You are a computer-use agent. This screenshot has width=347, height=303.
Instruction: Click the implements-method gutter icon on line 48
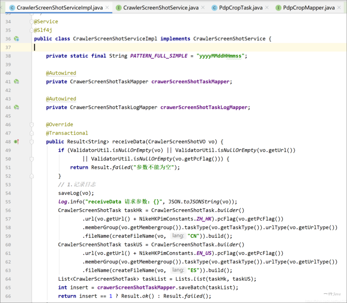[x=17, y=142]
